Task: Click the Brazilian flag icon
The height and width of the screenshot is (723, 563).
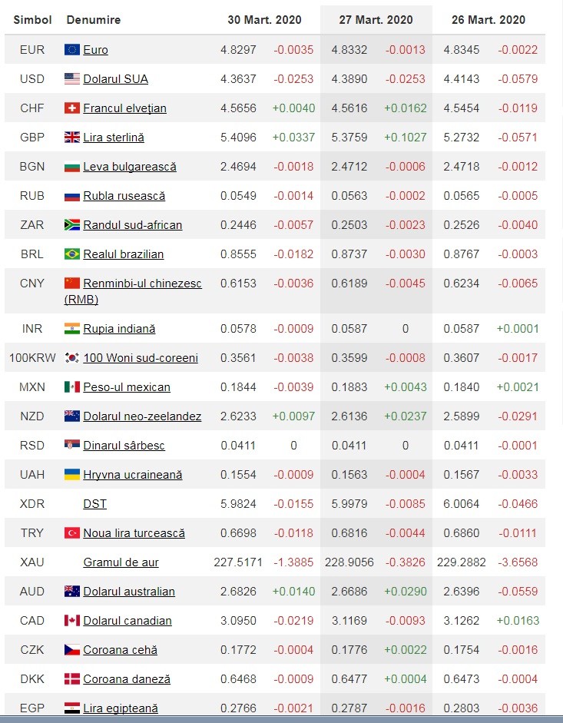Action: point(72,254)
